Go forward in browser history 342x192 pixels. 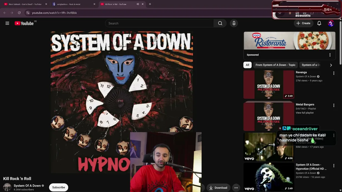pyautogui.click(x=12, y=13)
